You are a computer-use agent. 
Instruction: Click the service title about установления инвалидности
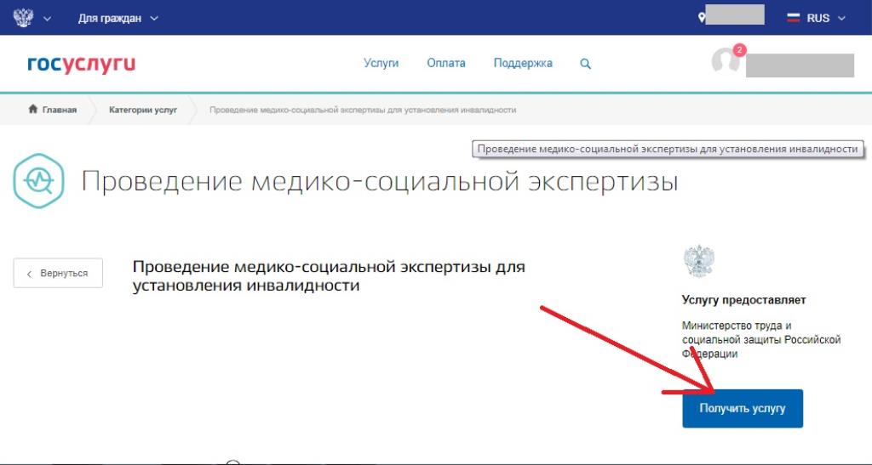329,275
